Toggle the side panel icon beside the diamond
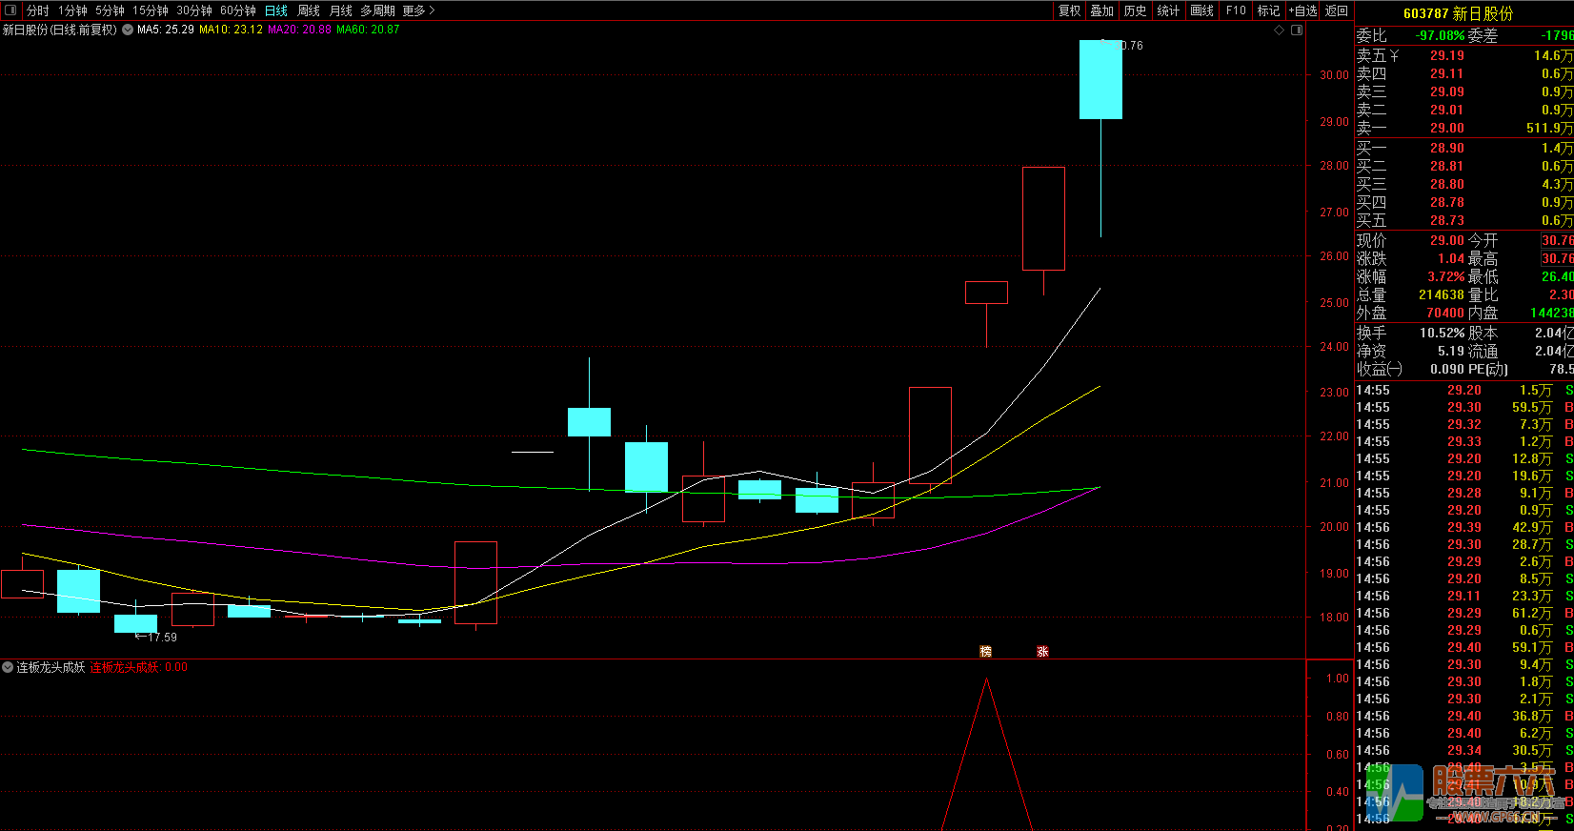Viewport: 1574px width, 831px height. [x=1296, y=30]
